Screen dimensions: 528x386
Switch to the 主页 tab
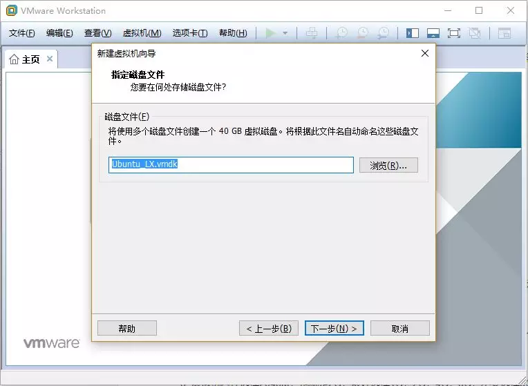(x=31, y=59)
